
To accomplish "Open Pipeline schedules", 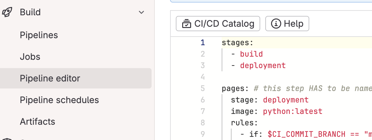I will (x=59, y=100).
